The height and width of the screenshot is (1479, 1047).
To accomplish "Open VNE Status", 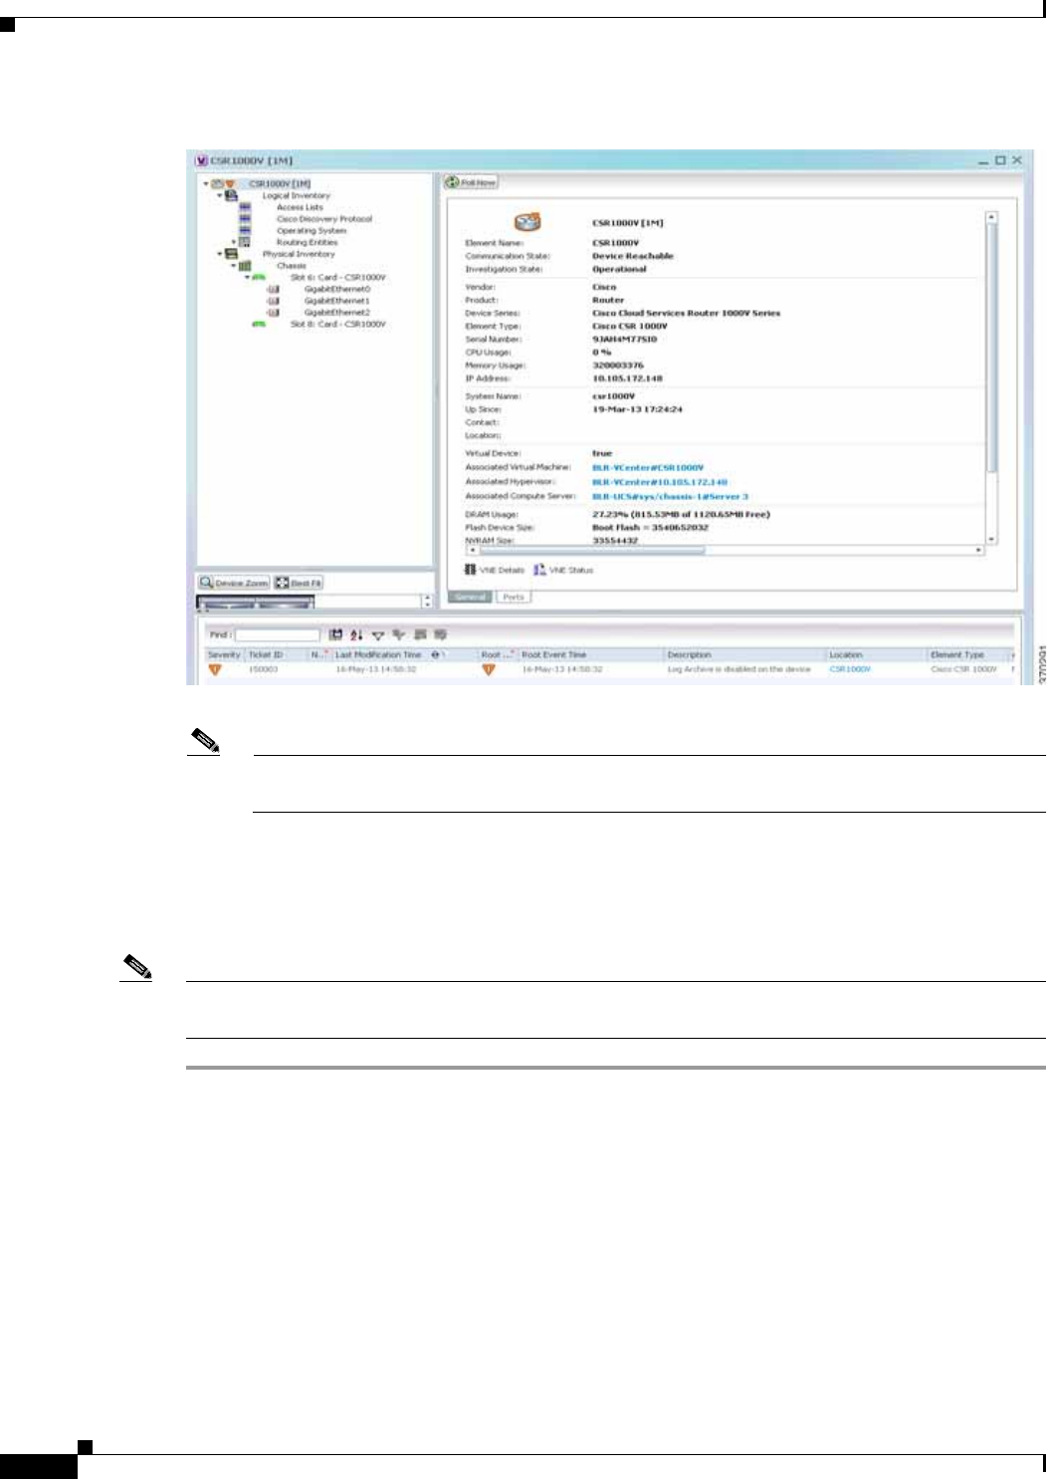I will [x=562, y=570].
